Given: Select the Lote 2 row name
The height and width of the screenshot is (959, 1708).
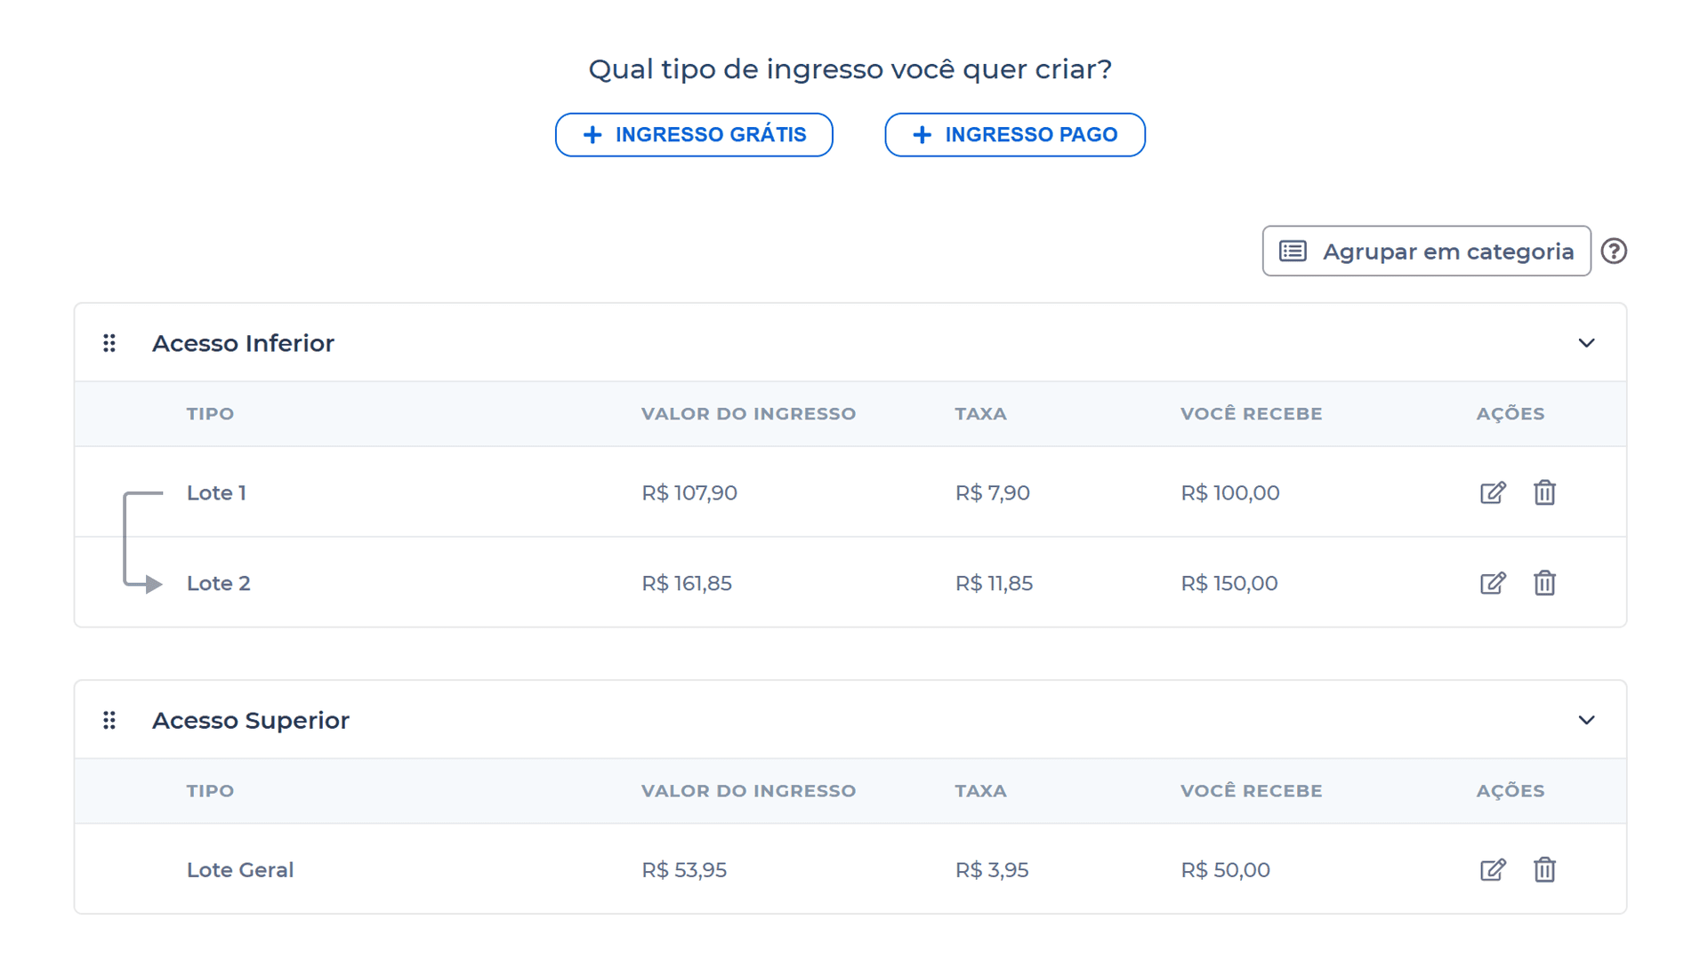Looking at the screenshot, I should (219, 583).
